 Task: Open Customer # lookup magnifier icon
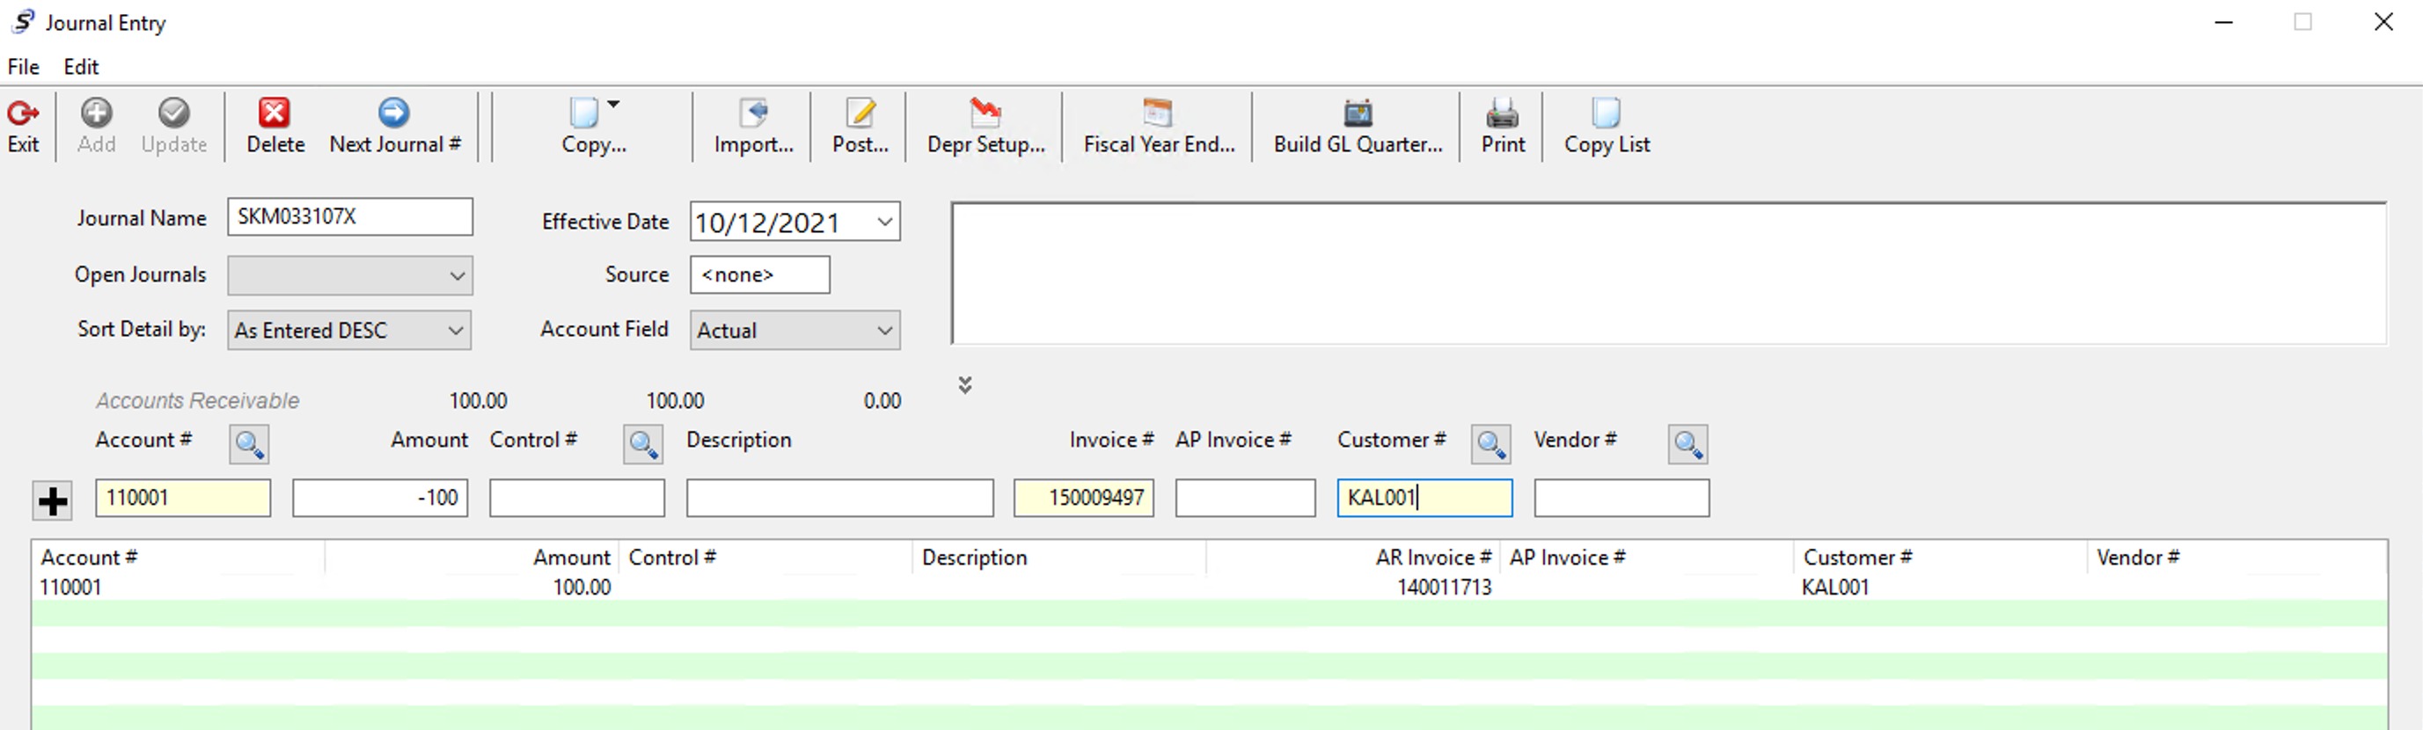tap(1491, 444)
